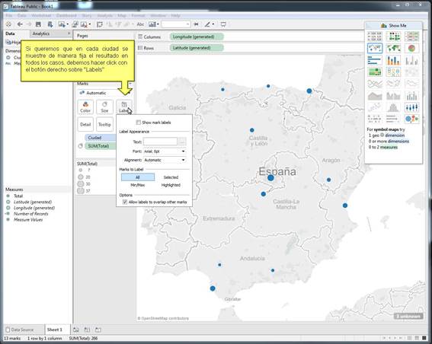Screen dimensions: 432x344
Task: Click the Number of Records measure
Action: tap(30, 214)
